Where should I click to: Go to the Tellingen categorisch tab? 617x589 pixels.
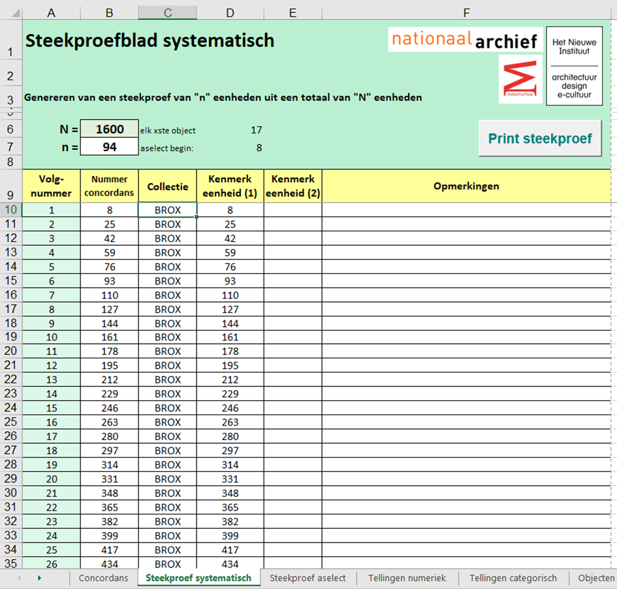point(513,578)
